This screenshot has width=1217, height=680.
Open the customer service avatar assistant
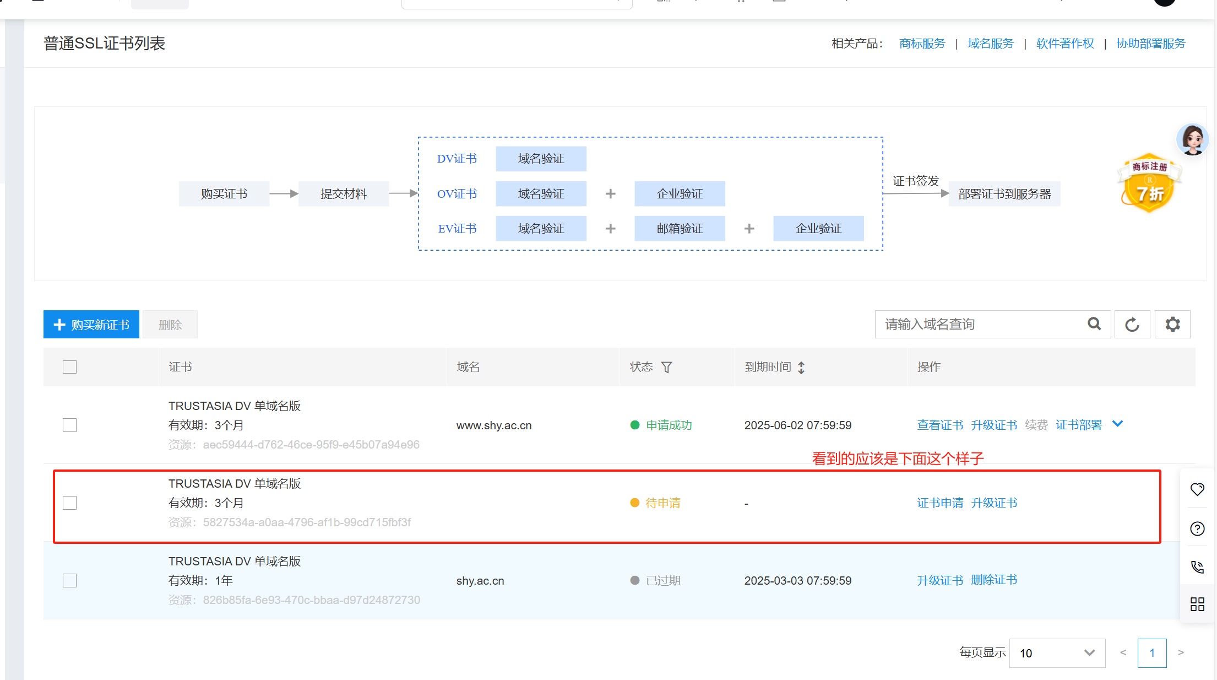(x=1192, y=139)
